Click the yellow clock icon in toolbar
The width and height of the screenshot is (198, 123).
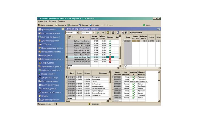tap(108, 33)
